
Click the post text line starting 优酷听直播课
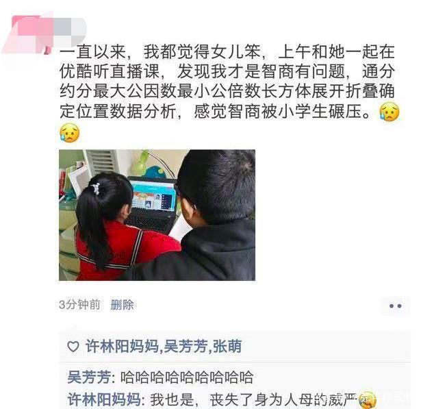[227, 71]
